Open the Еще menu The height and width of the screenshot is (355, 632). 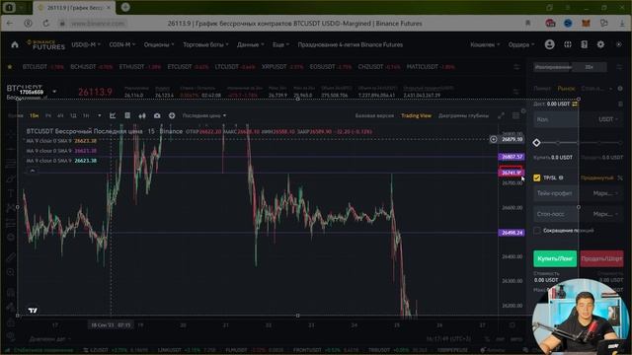[280, 44]
